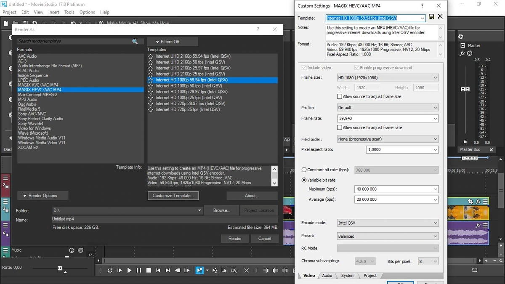Click the playback Rate slider handle
This screenshot has height=284, width=505.
click(60, 268)
